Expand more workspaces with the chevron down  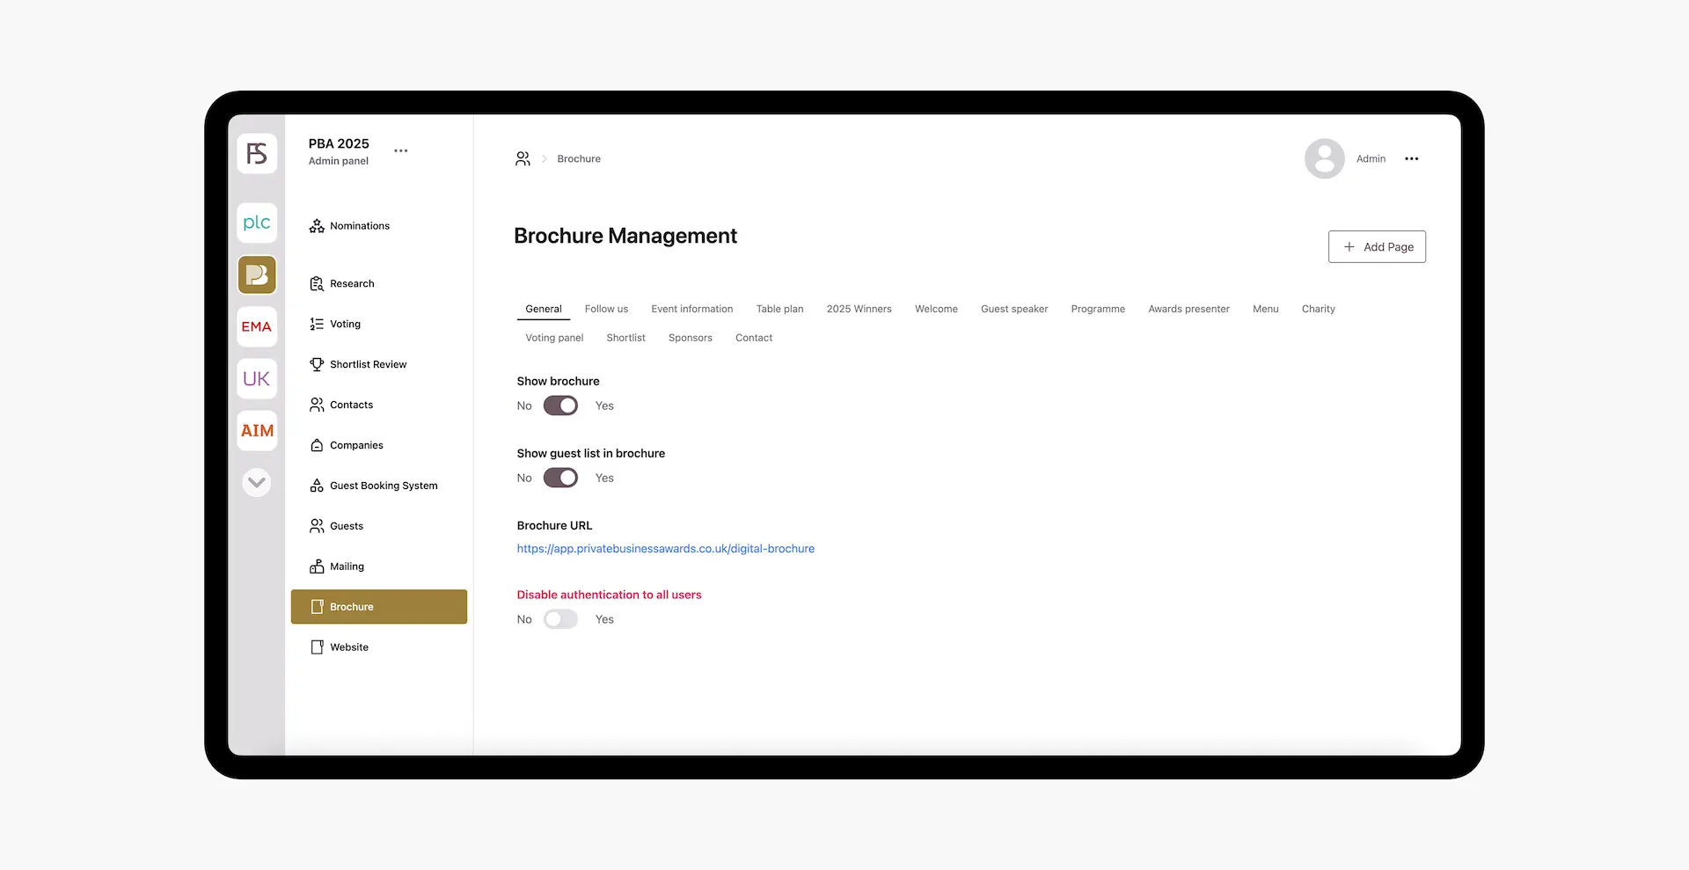pos(257,482)
